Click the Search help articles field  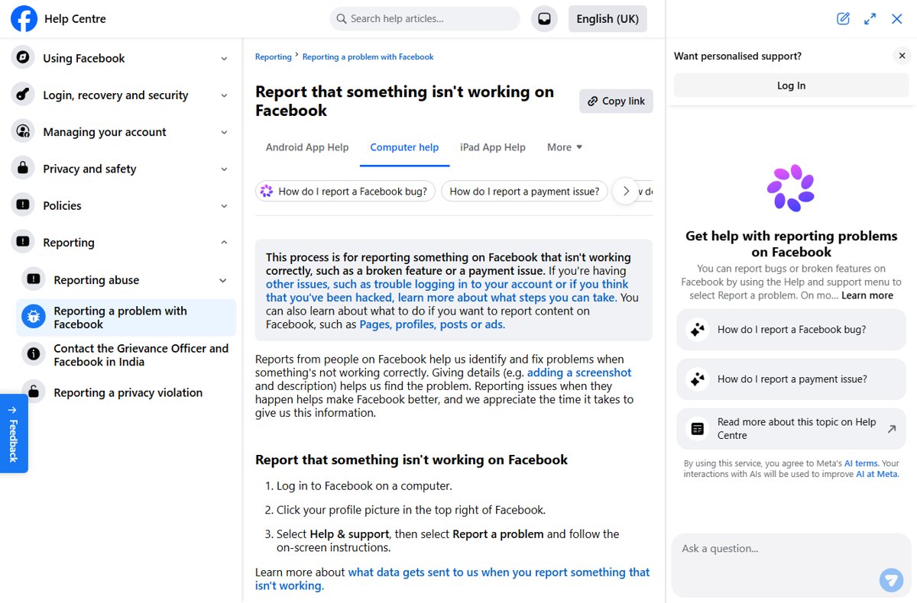click(x=425, y=19)
